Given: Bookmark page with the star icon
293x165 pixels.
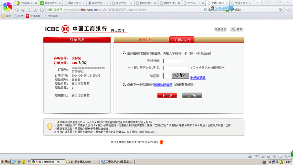Looking at the screenshot, I should (36, 10).
